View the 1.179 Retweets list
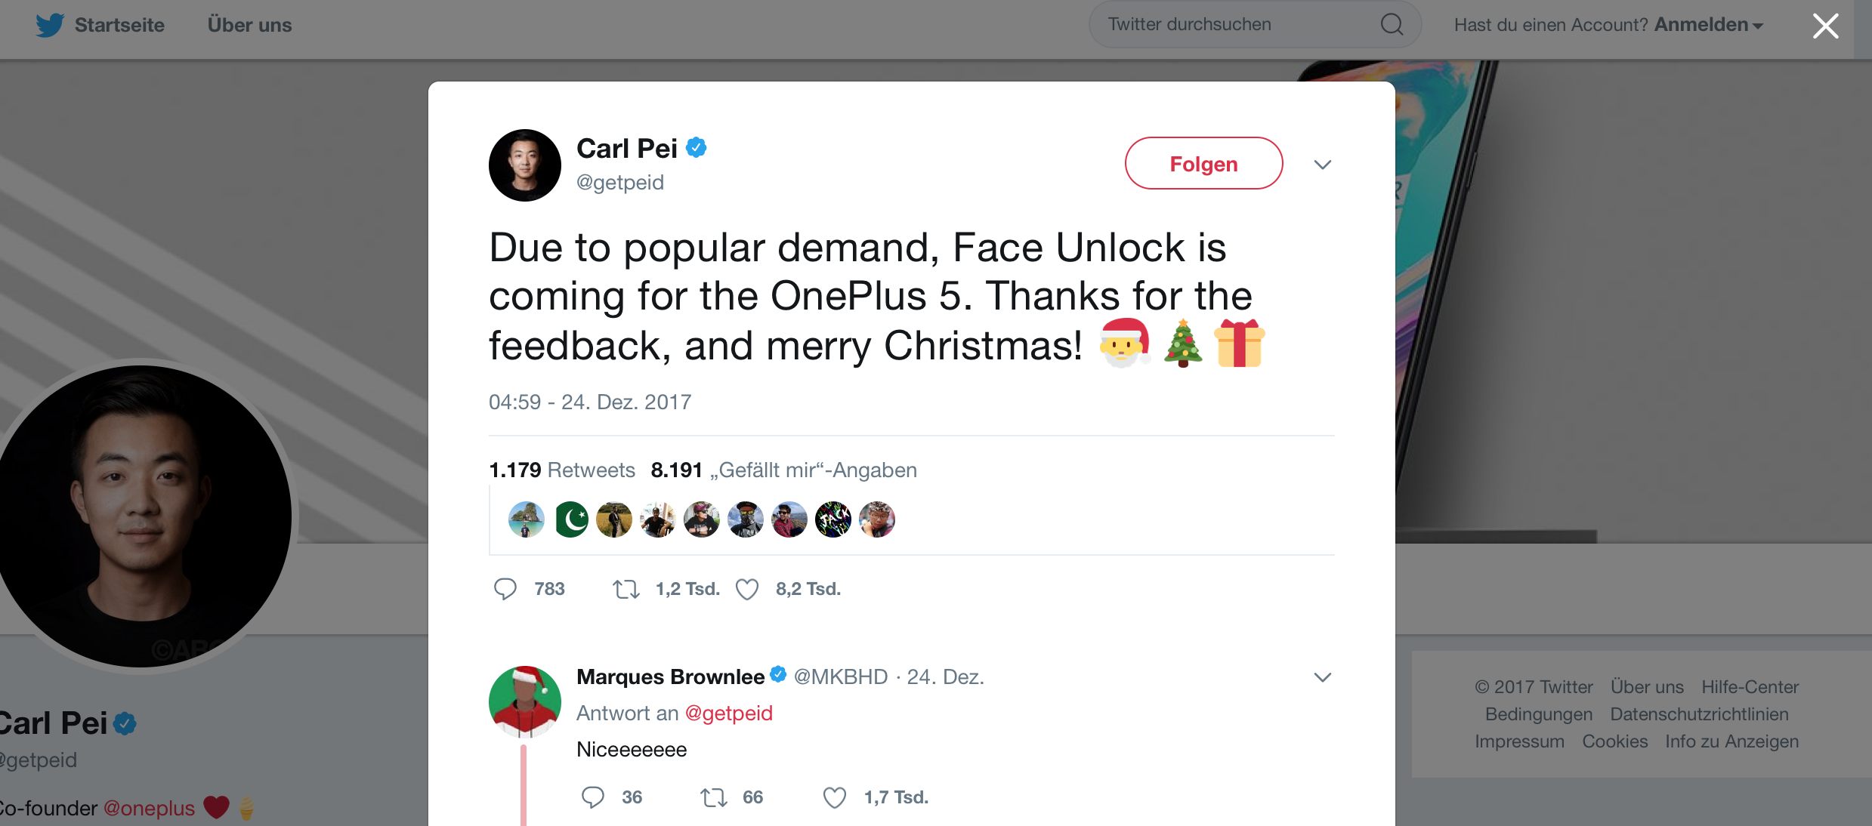1872x826 pixels. [x=562, y=470]
